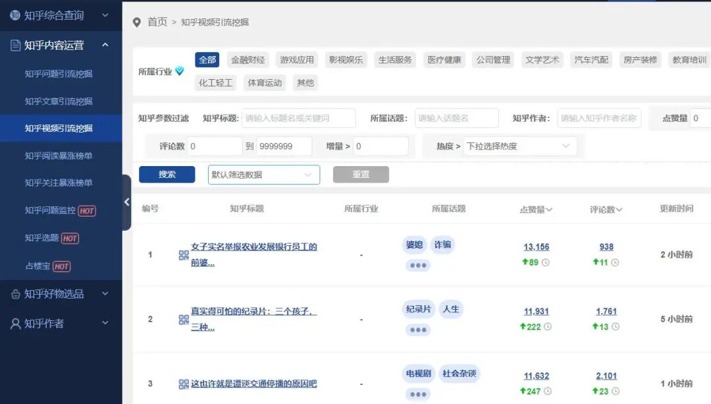Focus the 知乎作者 name input
This screenshot has width=711, height=404.
point(599,118)
